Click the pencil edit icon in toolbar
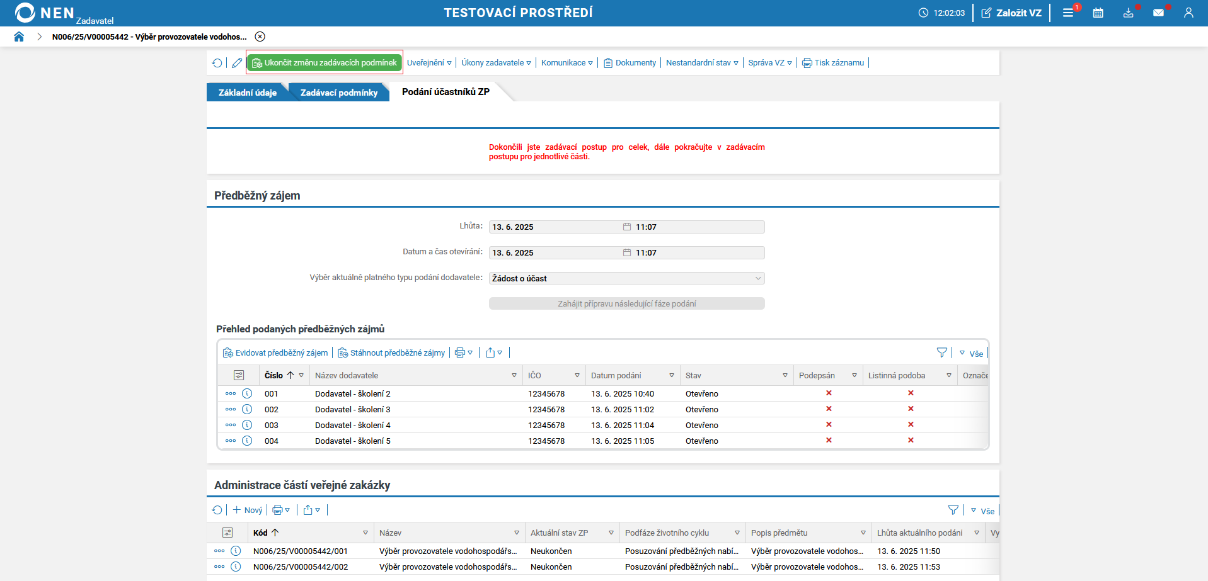The height and width of the screenshot is (581, 1208). [237, 63]
